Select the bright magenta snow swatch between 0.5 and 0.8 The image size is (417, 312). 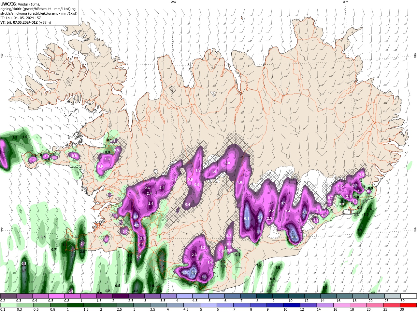pos(56,296)
